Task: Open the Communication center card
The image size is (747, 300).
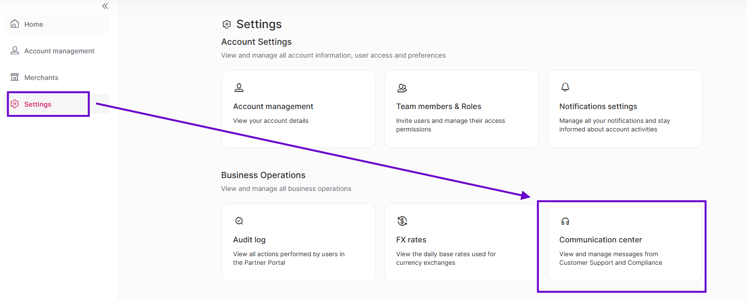Action: (625, 242)
